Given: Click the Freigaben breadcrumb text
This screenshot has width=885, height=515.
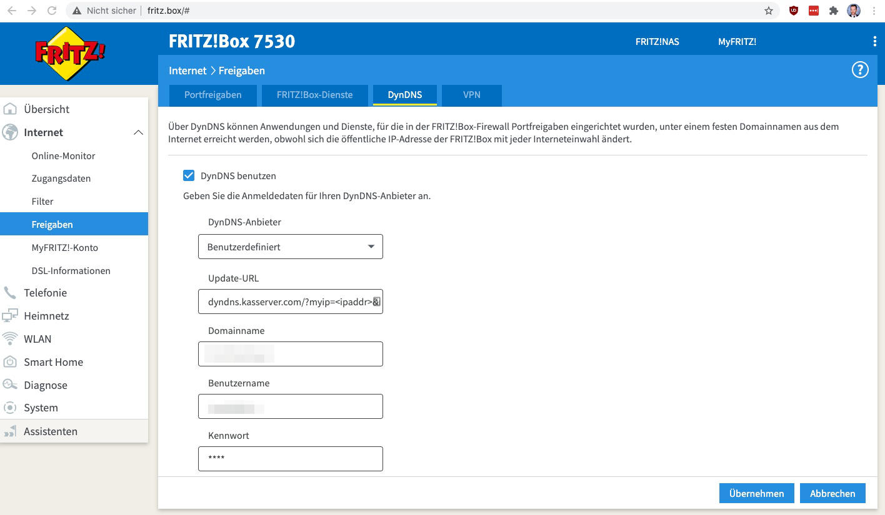Looking at the screenshot, I should (242, 71).
